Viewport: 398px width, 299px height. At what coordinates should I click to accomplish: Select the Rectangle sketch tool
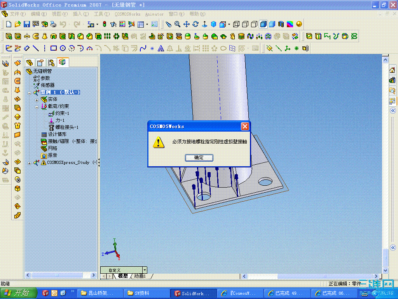point(54,48)
